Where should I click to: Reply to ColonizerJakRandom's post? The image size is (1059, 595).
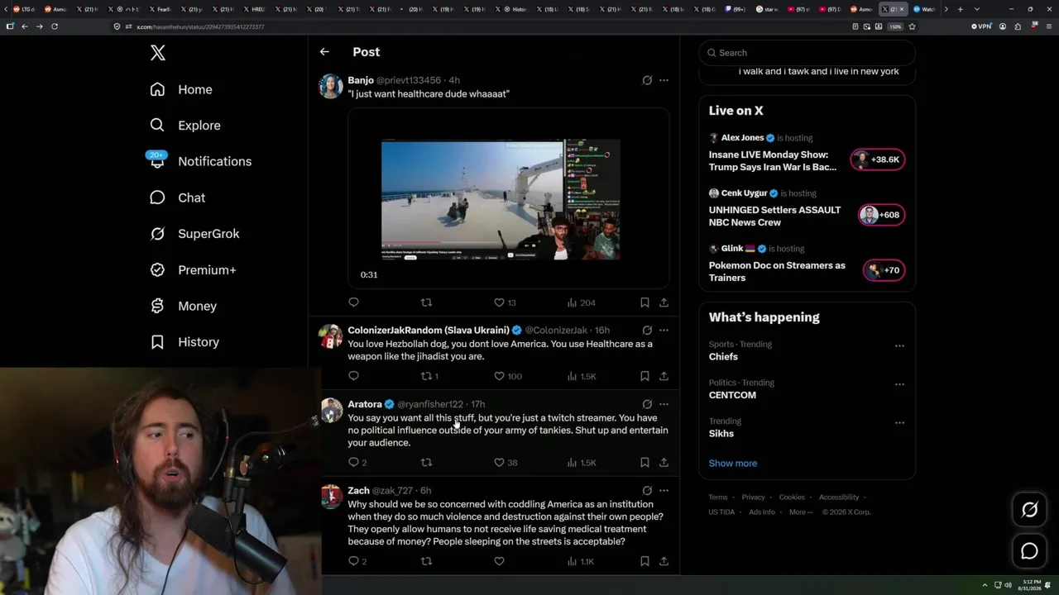[x=353, y=376]
